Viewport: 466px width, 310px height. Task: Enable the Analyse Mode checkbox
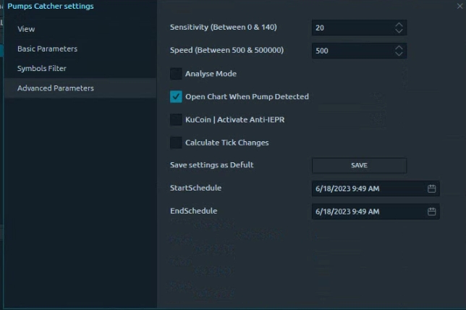[176, 74]
